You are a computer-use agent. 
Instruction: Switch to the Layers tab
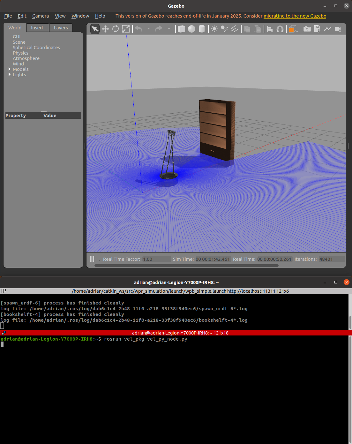[x=61, y=28]
